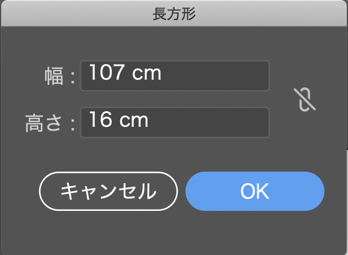Dismiss the rectangle dialog via キャンセル
Screen dimensions: 348x255
pos(109,191)
